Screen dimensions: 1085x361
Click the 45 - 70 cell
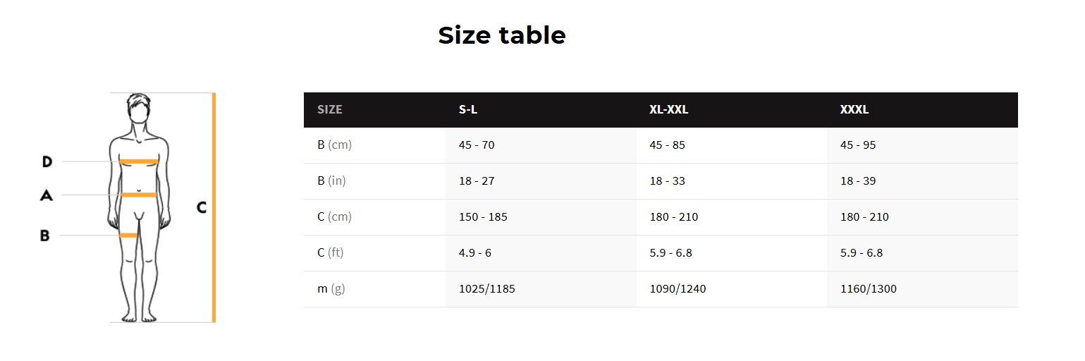click(477, 145)
